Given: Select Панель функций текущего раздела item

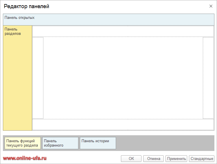Looking at the screenshot, I should [23, 143].
